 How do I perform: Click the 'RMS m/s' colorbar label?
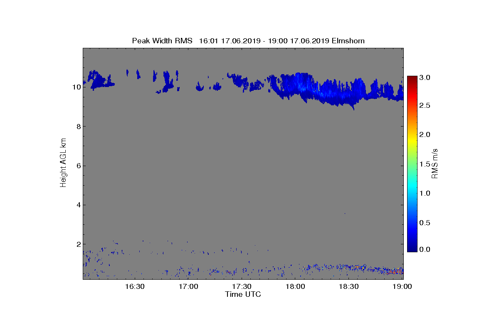[435, 163]
